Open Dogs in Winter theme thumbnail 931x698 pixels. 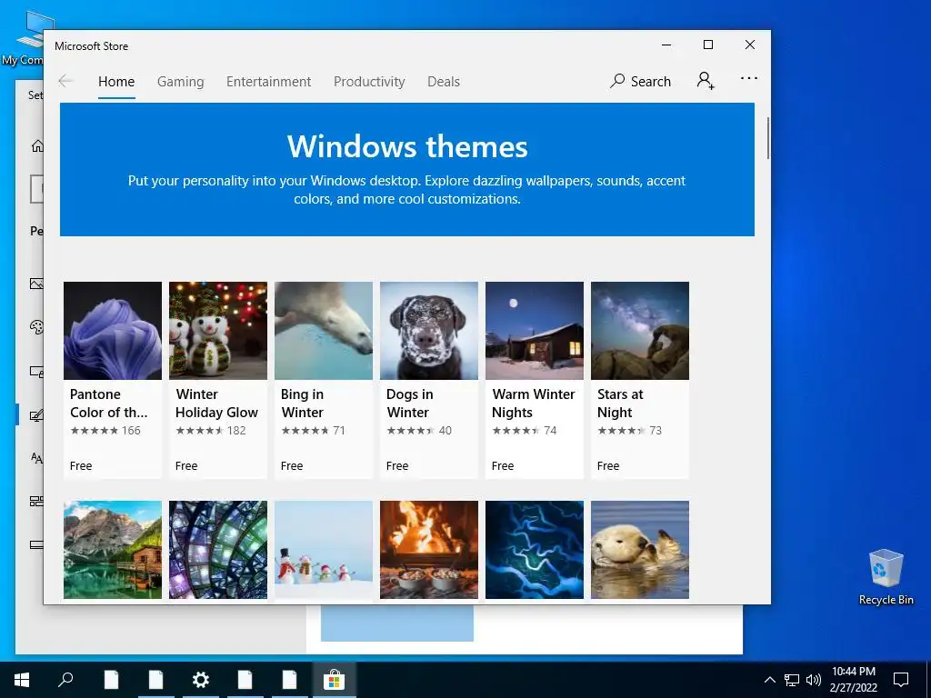pyautogui.click(x=429, y=331)
